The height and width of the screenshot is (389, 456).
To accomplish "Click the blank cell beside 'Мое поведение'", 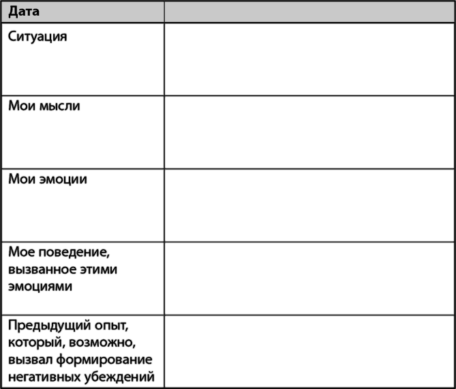I will pyautogui.click(x=309, y=278).
